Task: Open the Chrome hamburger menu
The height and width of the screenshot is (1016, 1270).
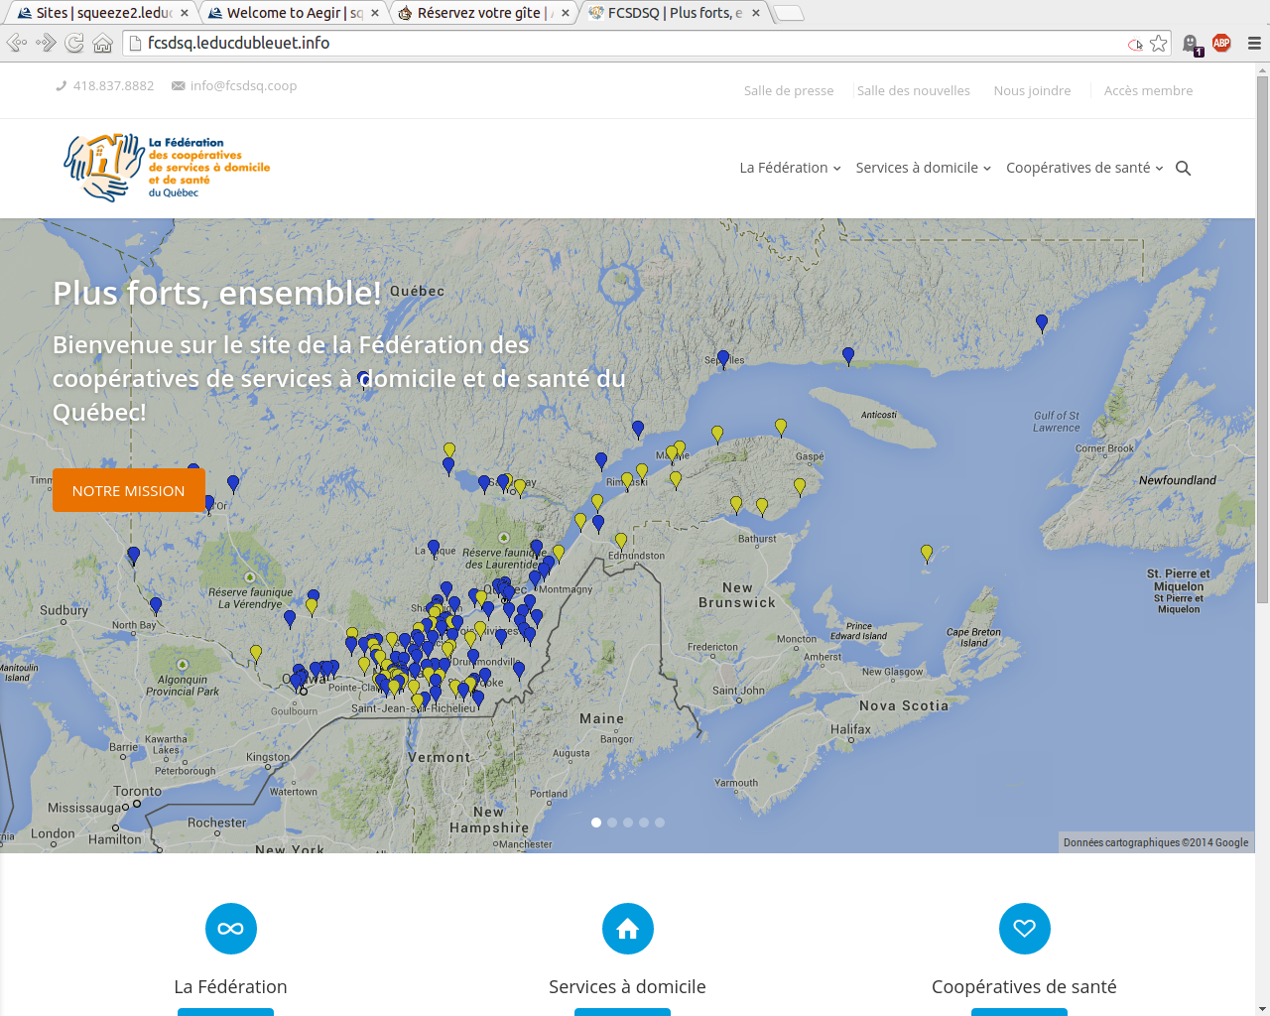Action: [1254, 44]
